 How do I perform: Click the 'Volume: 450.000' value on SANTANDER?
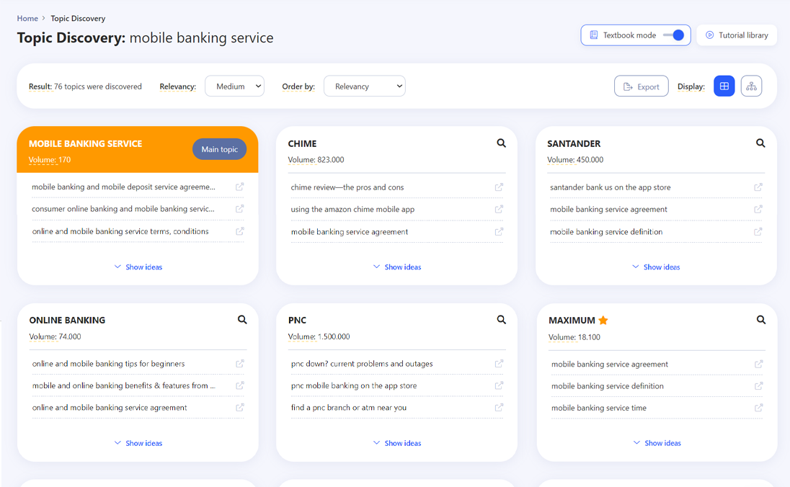575,160
